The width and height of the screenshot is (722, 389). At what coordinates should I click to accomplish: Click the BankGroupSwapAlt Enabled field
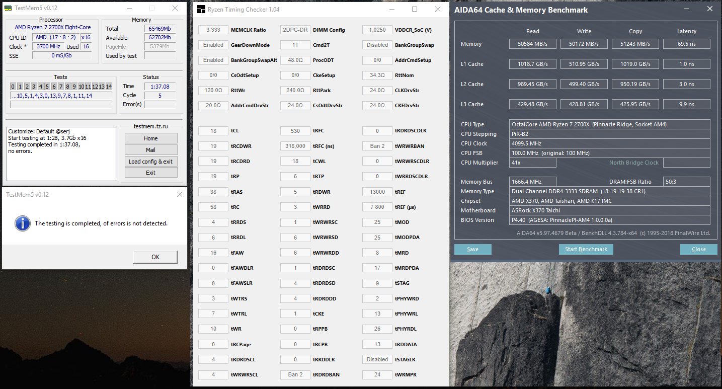[x=213, y=60]
